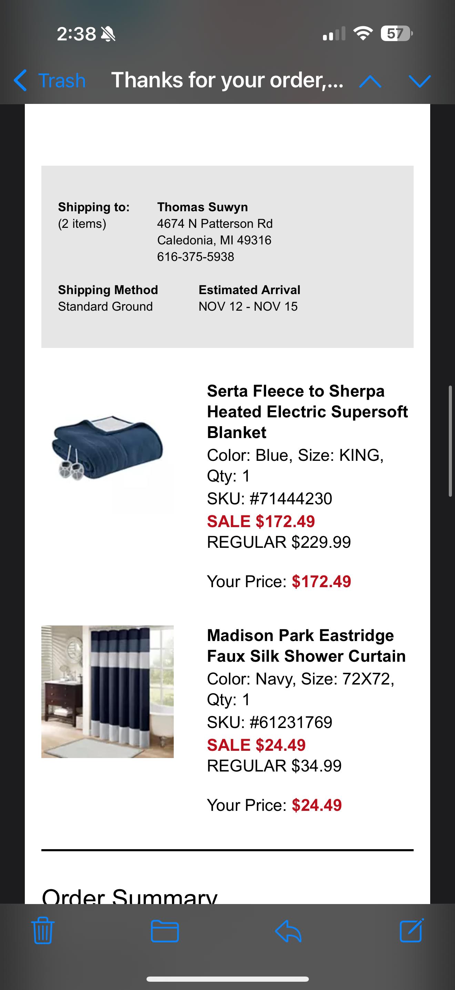This screenshot has width=455, height=990.
Task: Go to previous message with up chevron
Action: point(370,81)
